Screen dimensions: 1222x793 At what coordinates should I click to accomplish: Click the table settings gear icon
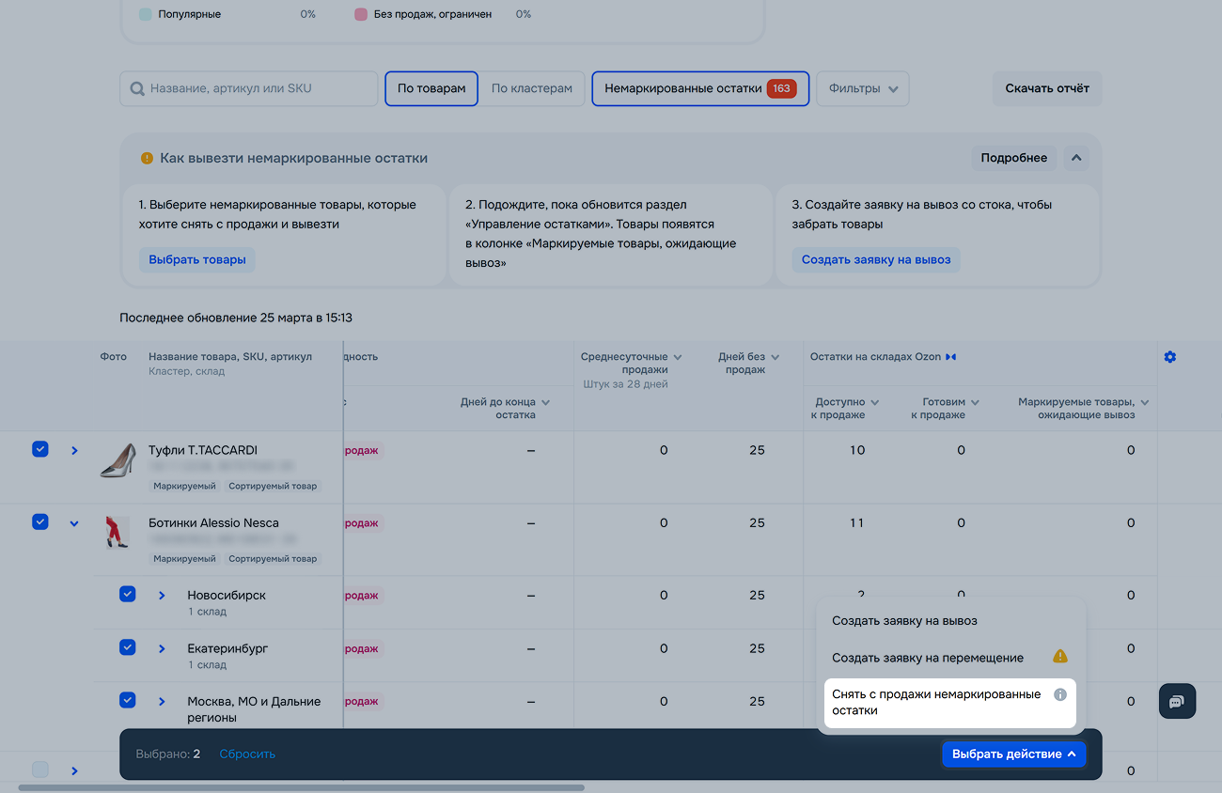click(1169, 357)
